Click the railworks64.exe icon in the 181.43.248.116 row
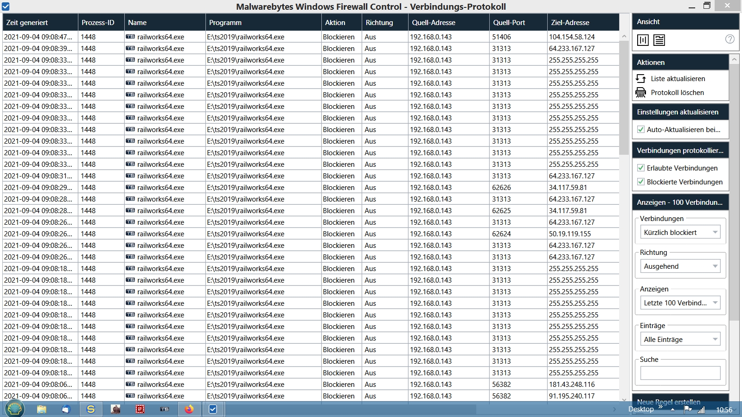The height and width of the screenshot is (417, 742). pos(130,384)
